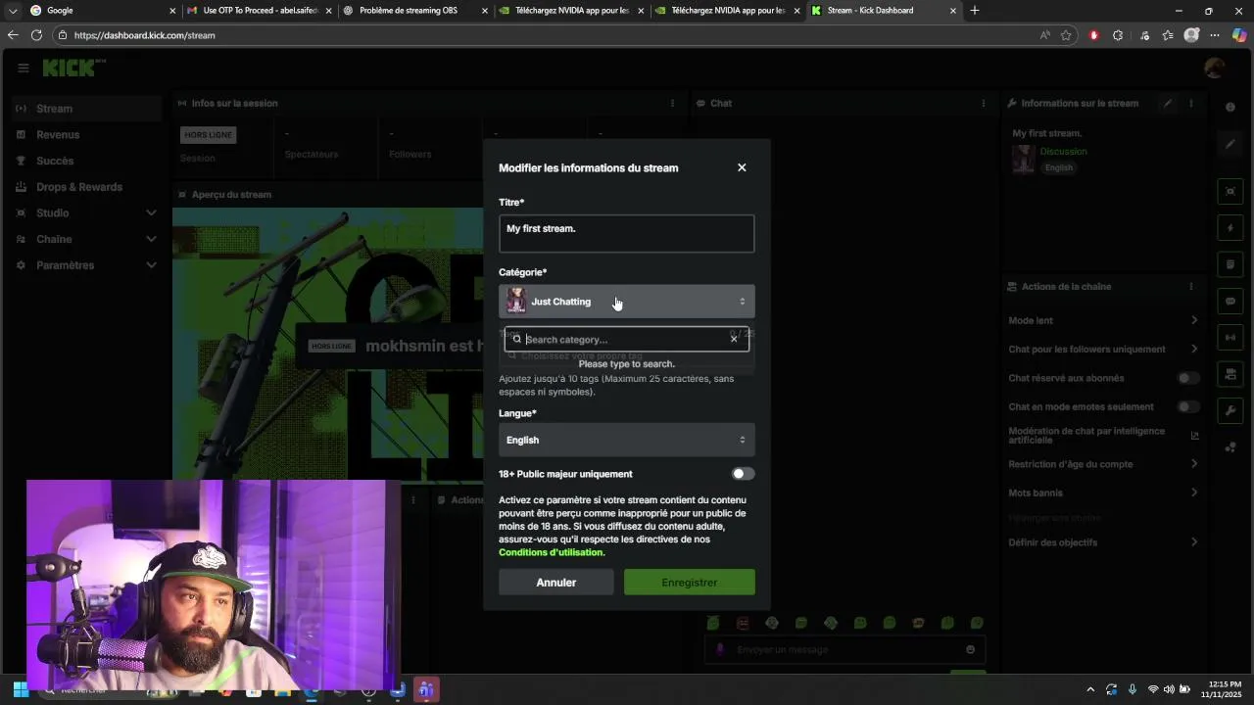Toggle Chat en mode emotes seulement

[1188, 406]
